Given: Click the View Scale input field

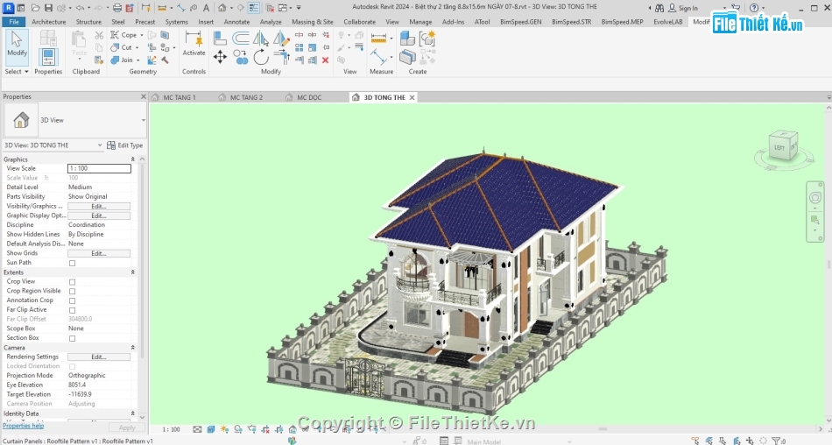Looking at the screenshot, I should coord(99,168).
